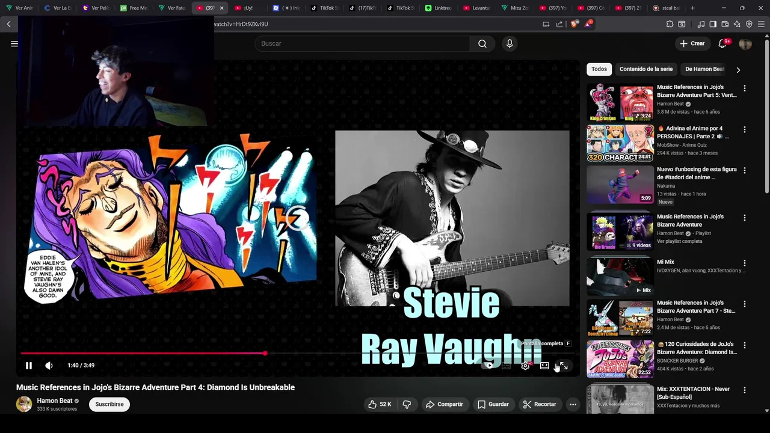
Task: Share the video via Compartir
Action: 444,405
